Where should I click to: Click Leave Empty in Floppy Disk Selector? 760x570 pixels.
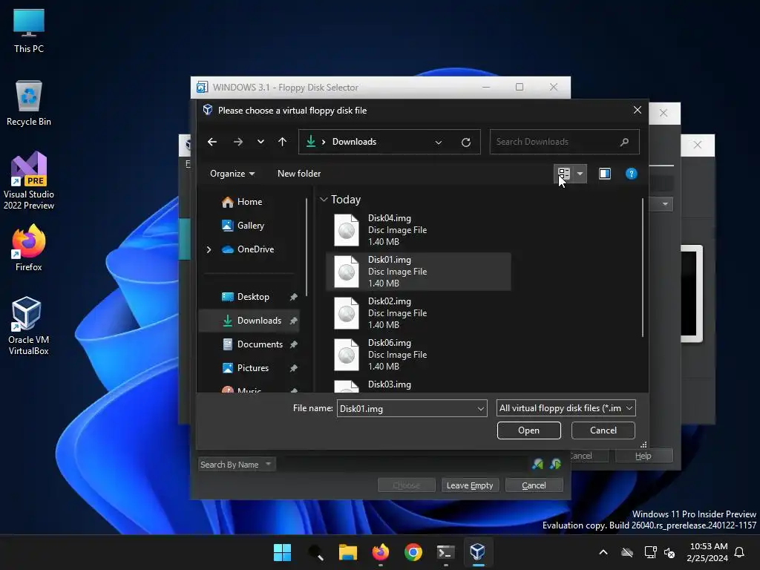coord(470,485)
